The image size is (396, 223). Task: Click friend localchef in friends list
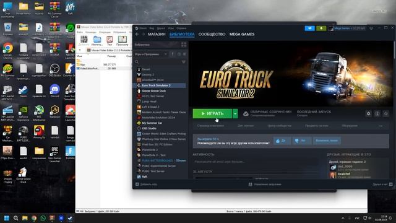pos(344,174)
